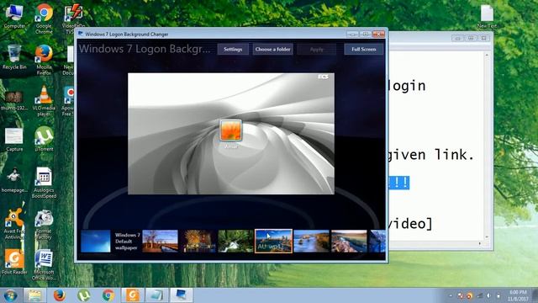Image resolution: width=538 pixels, height=303 pixels.
Task: Switch the preview to Full Screen
Action: click(364, 49)
